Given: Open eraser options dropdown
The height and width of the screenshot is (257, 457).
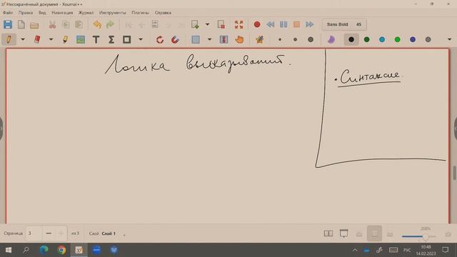Looking at the screenshot, I should (x=51, y=39).
